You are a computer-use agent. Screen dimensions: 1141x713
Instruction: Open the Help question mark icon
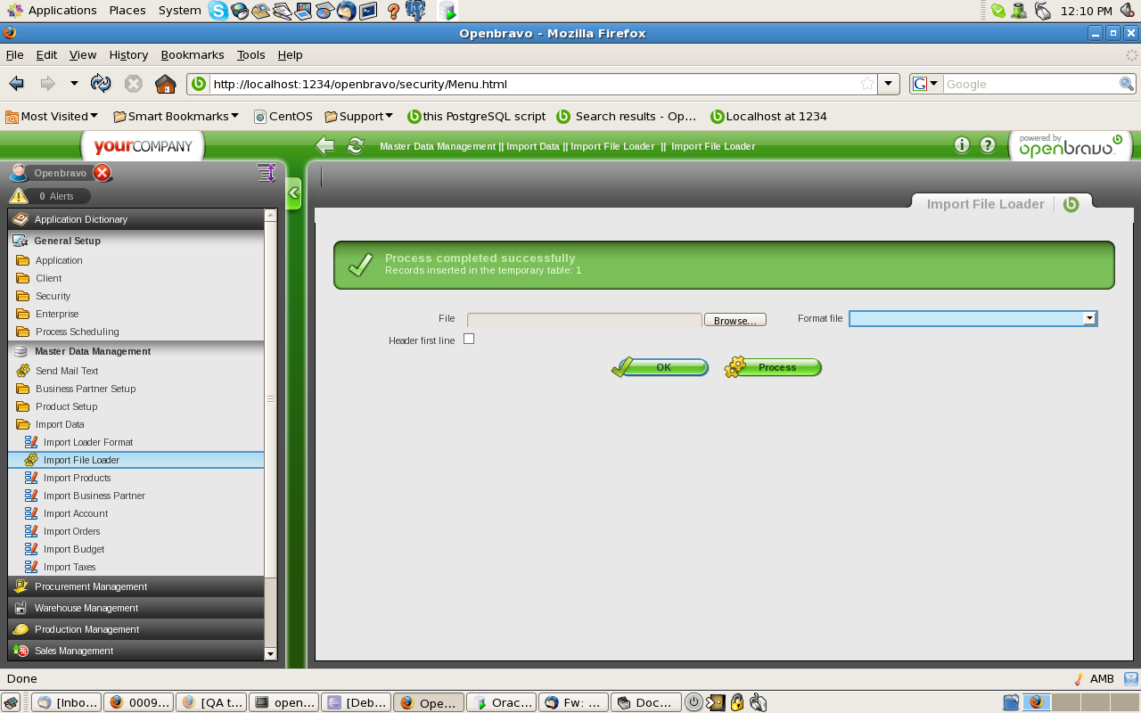988,145
